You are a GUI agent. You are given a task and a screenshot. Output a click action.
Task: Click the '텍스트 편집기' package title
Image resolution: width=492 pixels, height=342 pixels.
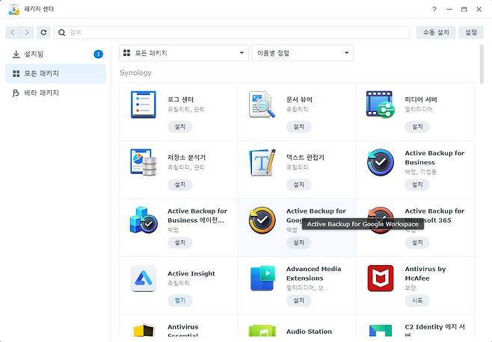tap(305, 158)
